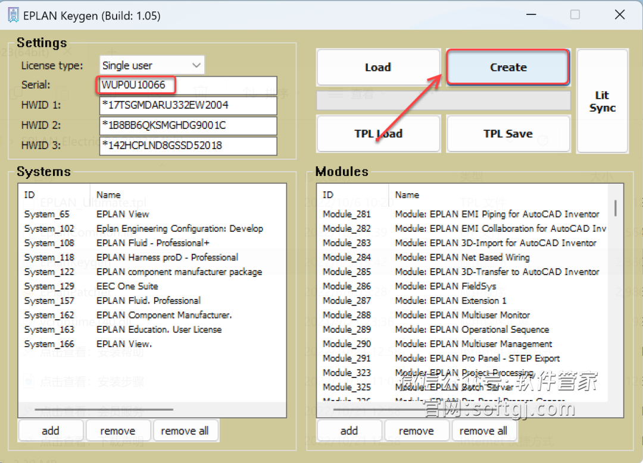Click remove under the Systems list
The width and height of the screenshot is (643, 463).
pyautogui.click(x=118, y=431)
